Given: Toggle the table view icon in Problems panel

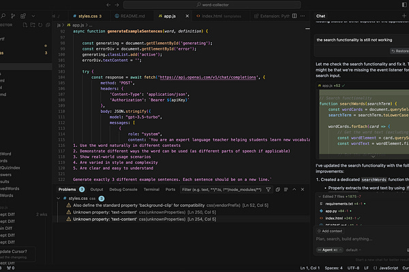Looking at the screenshot, I should point(286,190).
